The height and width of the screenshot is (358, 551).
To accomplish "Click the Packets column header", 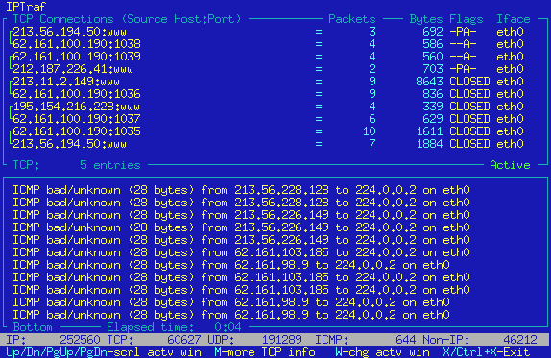I will coord(351,19).
